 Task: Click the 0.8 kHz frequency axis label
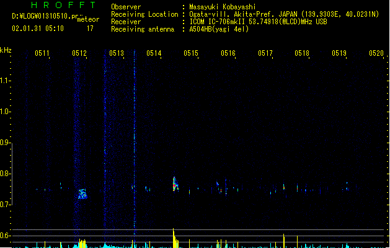pos(5,174)
